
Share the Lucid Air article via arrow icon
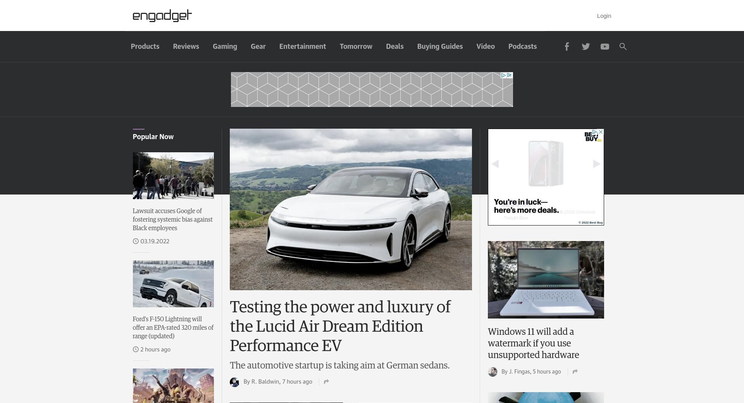326,382
